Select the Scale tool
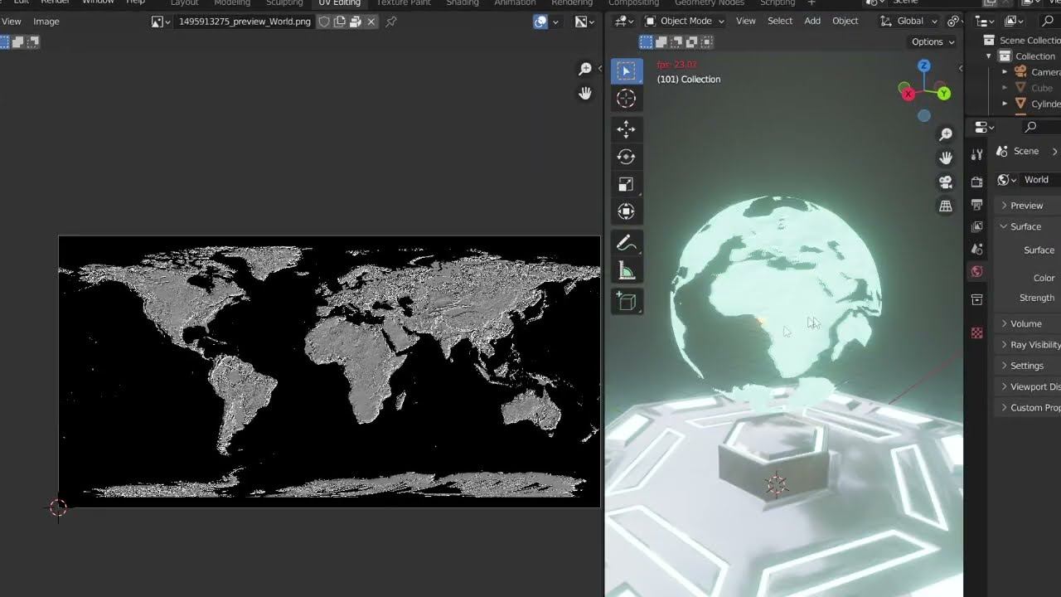 coord(626,184)
